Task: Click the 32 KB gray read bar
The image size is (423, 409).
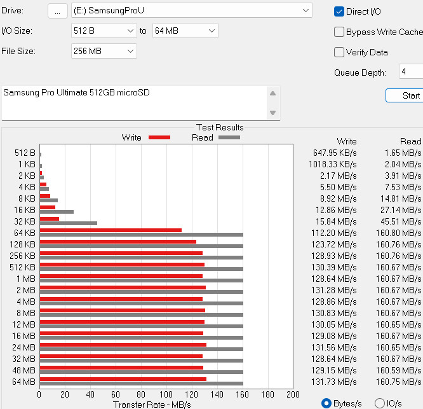Action: click(x=69, y=223)
